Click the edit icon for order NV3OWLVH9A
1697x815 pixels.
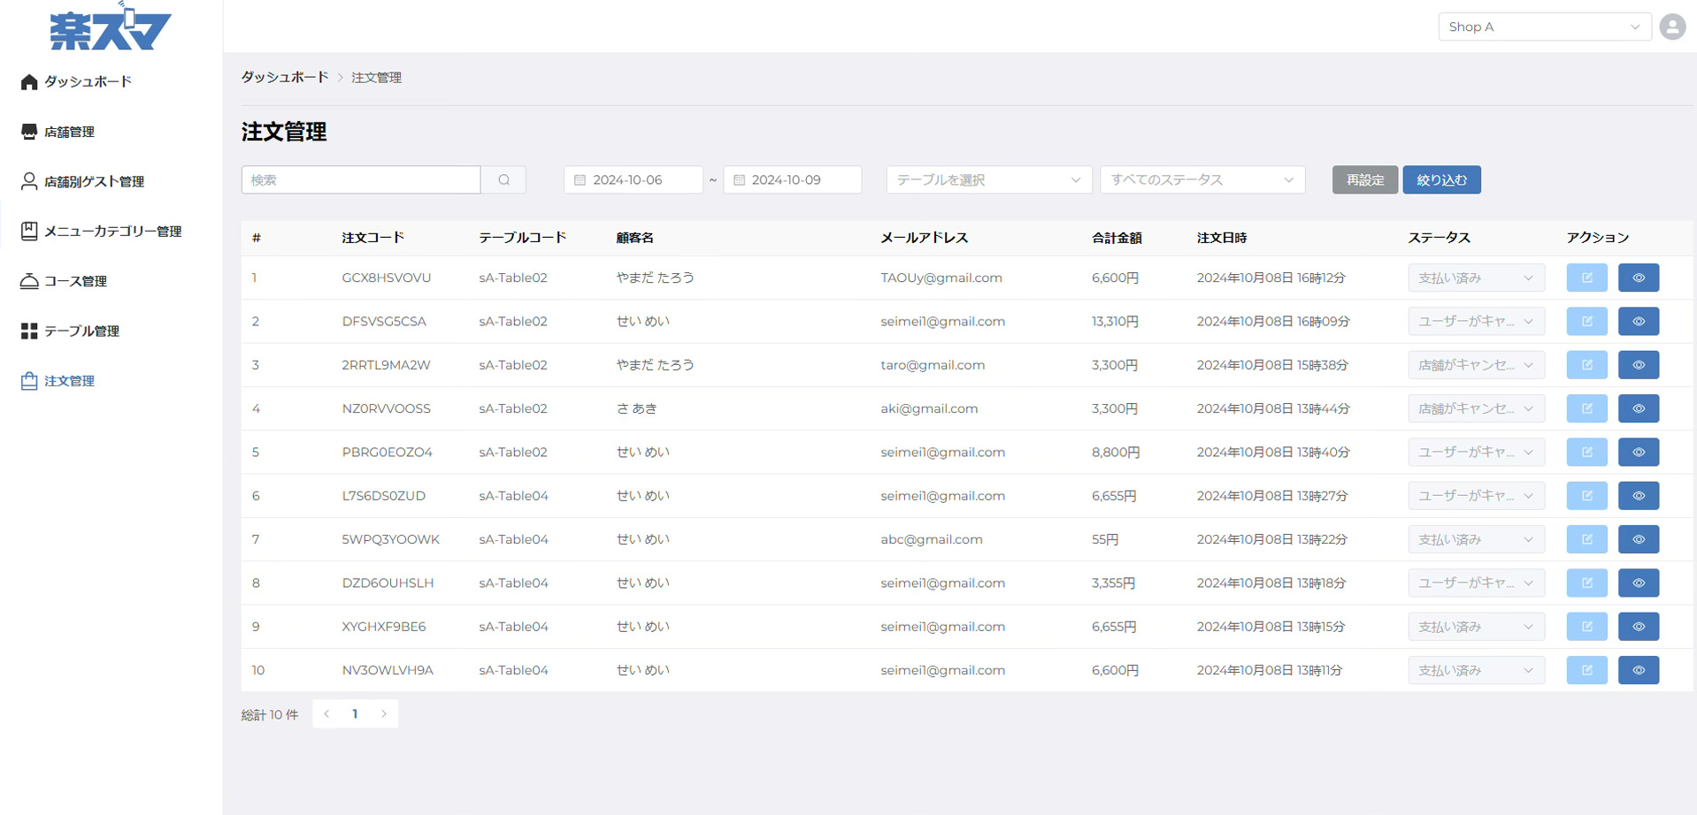point(1586,670)
